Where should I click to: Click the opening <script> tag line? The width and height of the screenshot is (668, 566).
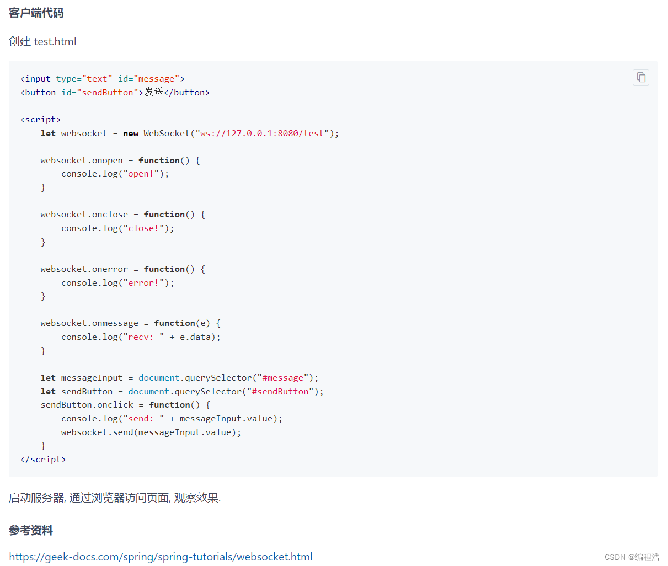click(40, 120)
